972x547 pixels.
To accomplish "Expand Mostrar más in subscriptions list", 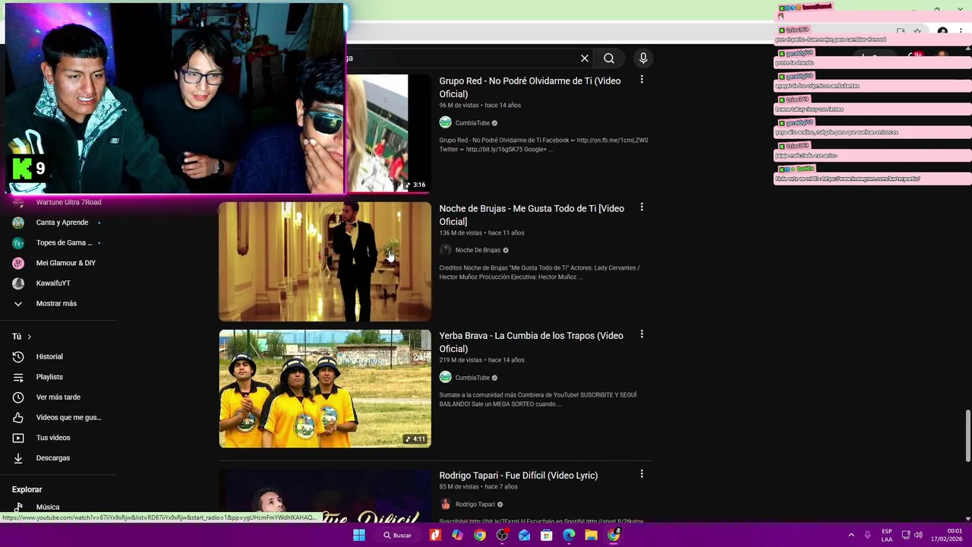I will [x=56, y=304].
